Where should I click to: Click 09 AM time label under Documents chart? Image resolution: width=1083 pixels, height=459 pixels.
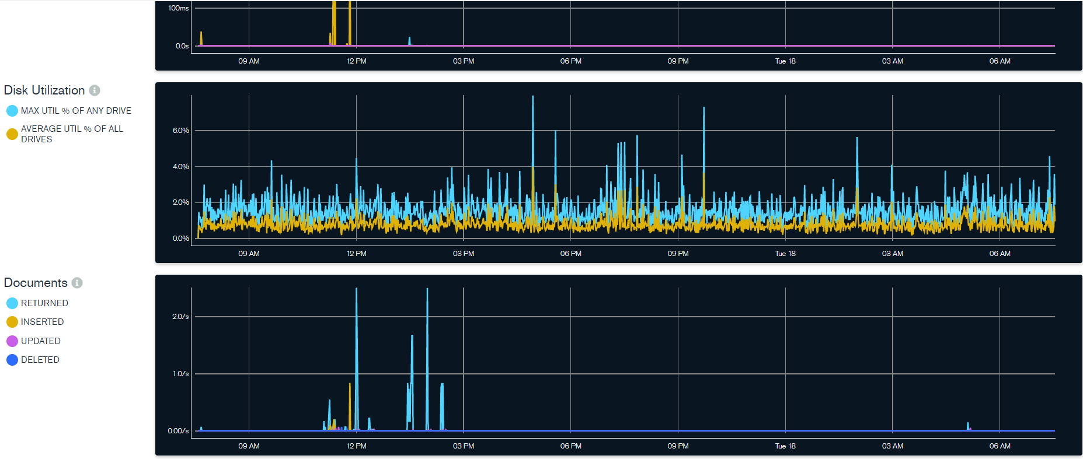coord(249,446)
